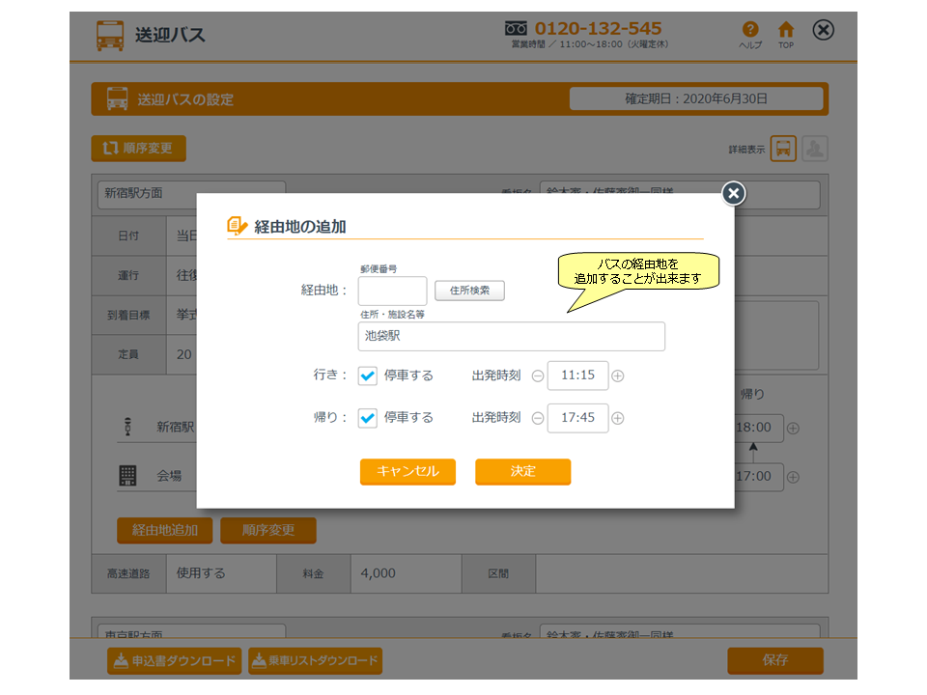This screenshot has height=695, width=927.
Task: Decrease the 行き departure time with the minus icon
Action: 538,376
